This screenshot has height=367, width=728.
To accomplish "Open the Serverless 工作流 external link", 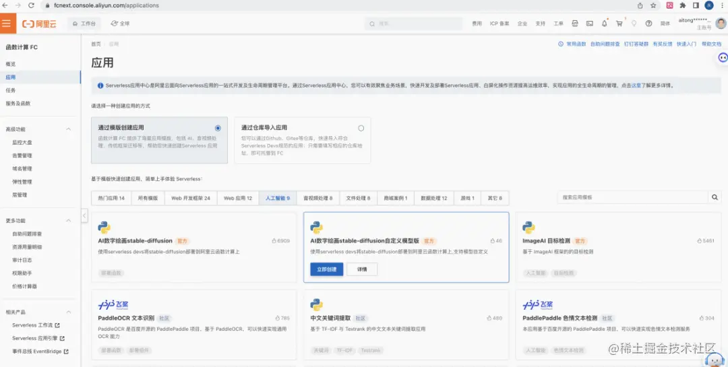I will pos(36,325).
